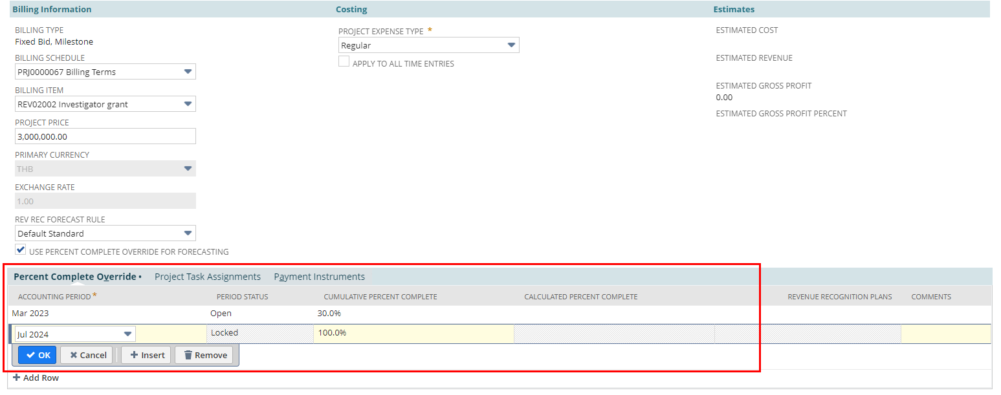Image resolution: width=1001 pixels, height=395 pixels.
Task: Switch to the Payment Instruments tab
Action: point(319,276)
